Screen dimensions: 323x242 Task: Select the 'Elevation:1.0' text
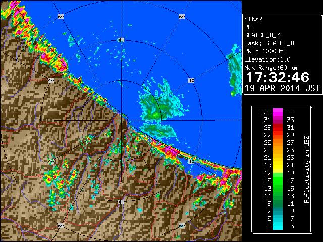coord(267,59)
